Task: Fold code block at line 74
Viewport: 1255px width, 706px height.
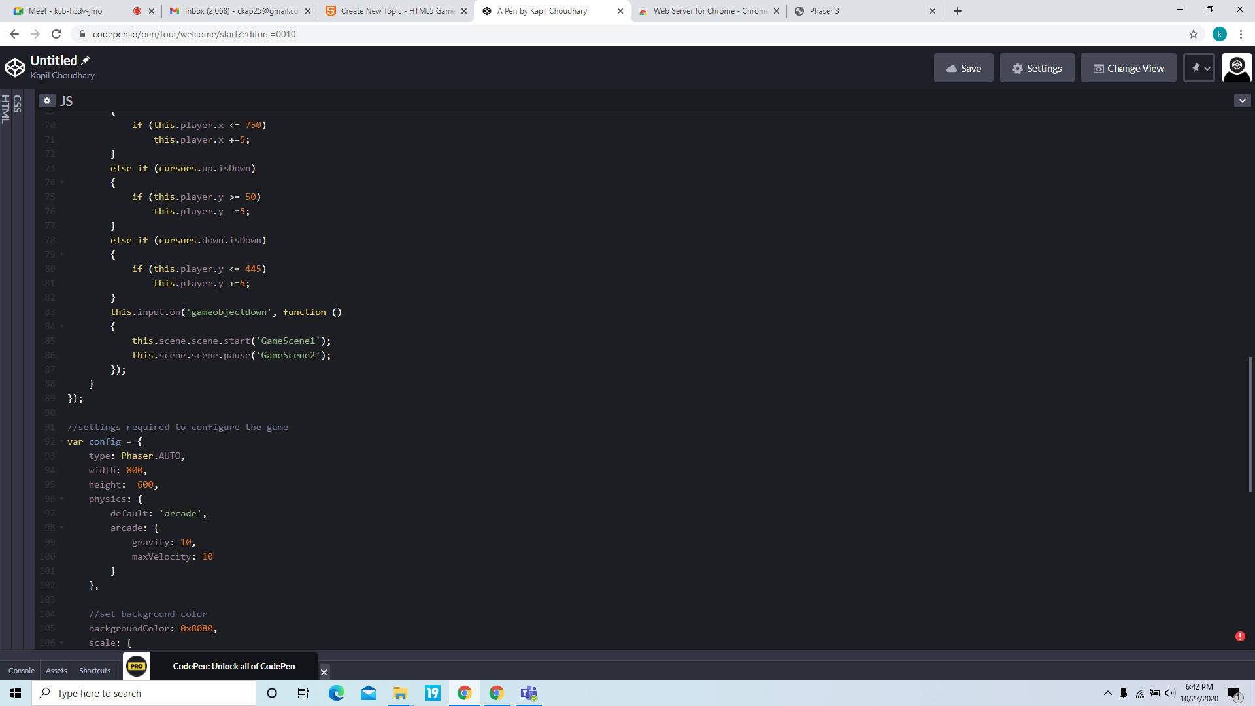Action: click(62, 183)
